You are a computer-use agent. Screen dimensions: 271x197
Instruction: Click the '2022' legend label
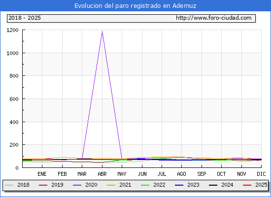click(159, 185)
